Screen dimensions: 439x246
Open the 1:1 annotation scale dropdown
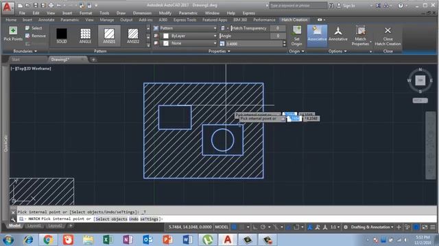tap(335, 227)
